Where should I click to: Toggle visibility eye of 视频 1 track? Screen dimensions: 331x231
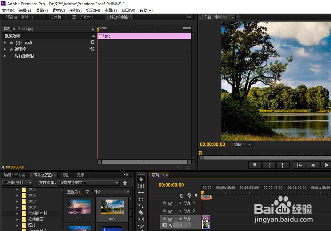[165, 218]
